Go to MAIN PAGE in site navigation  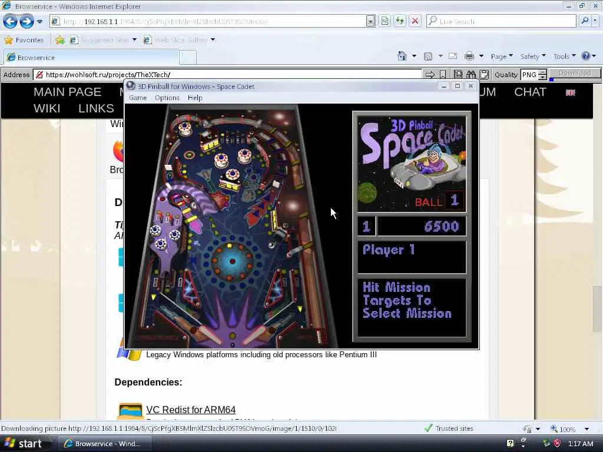coord(68,92)
